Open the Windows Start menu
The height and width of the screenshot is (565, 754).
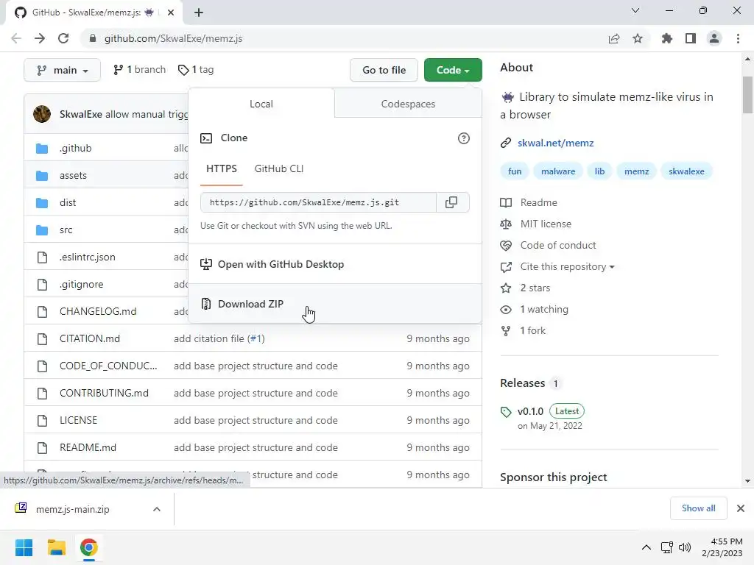point(24,547)
